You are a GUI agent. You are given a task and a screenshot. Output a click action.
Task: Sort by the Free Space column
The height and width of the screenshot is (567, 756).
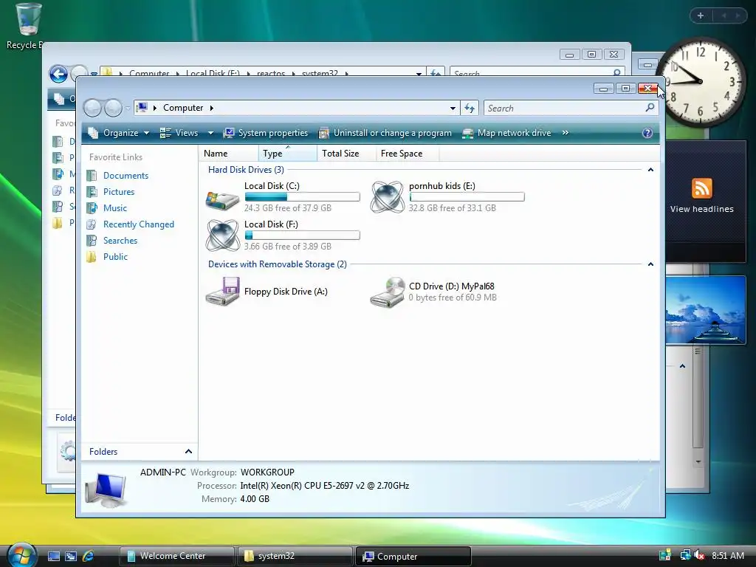tap(407, 154)
